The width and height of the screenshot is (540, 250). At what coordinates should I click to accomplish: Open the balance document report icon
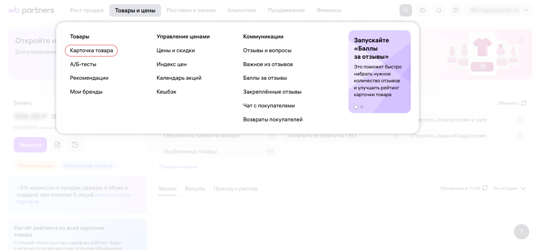57,145
